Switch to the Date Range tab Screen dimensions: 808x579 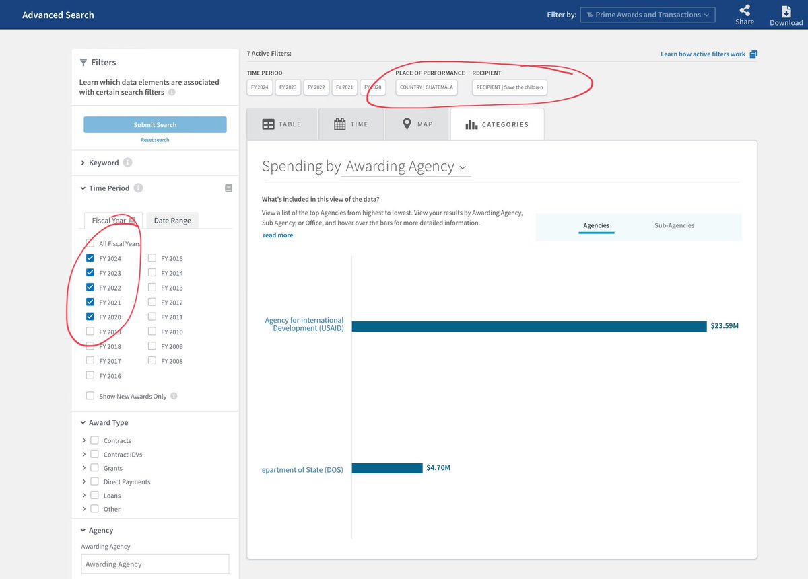pos(172,221)
